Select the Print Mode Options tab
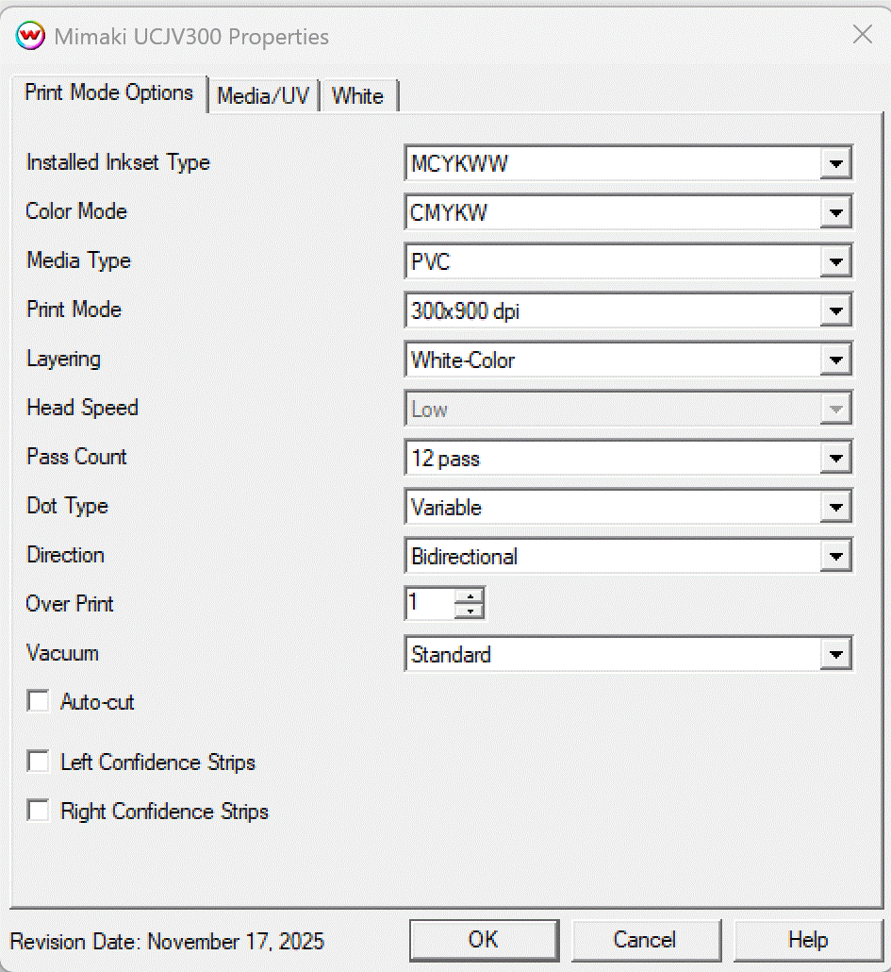Screen dimensions: 891x972 (109, 92)
